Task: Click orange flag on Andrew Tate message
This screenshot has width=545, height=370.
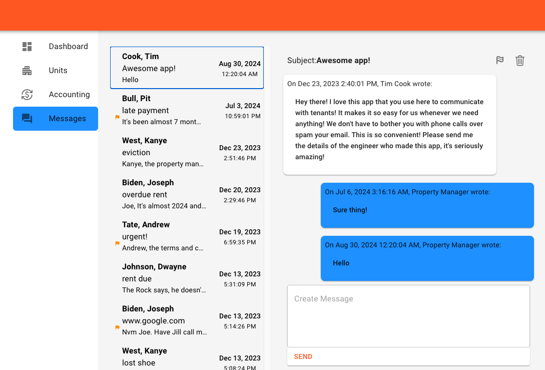Action: [x=118, y=243]
